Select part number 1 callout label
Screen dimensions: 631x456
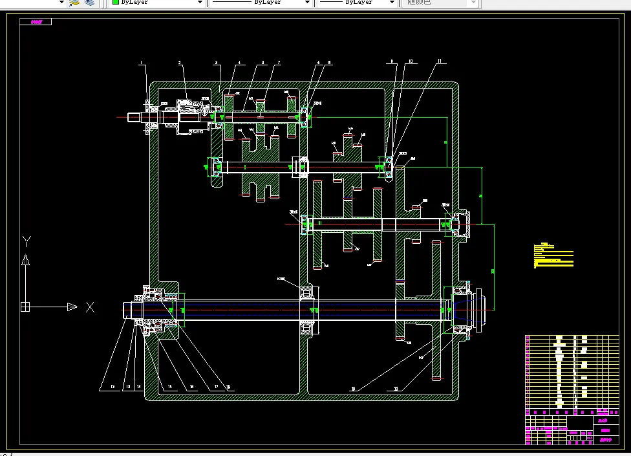142,63
